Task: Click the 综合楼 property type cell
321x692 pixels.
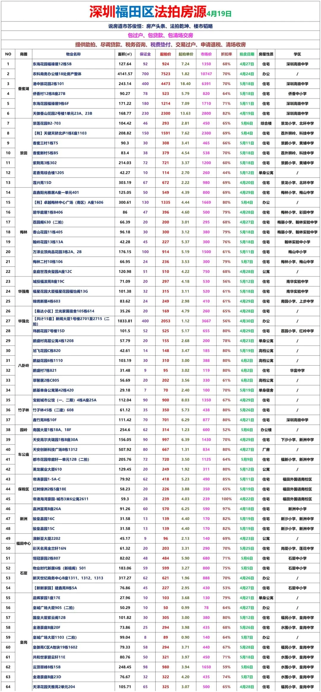Action: coord(266,123)
